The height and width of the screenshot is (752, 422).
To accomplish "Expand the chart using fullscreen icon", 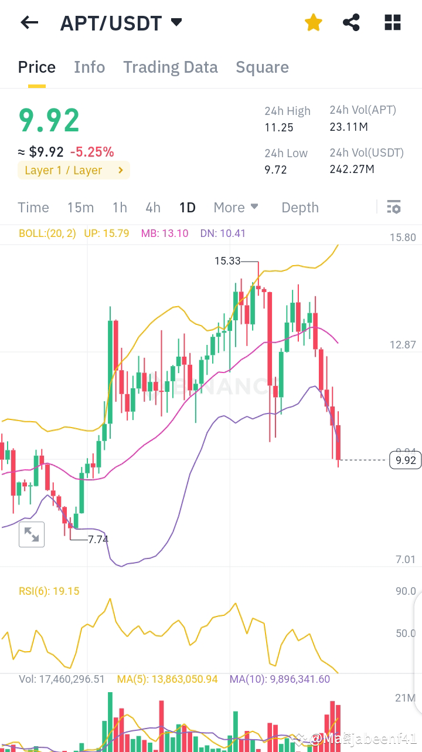I will coord(32,534).
